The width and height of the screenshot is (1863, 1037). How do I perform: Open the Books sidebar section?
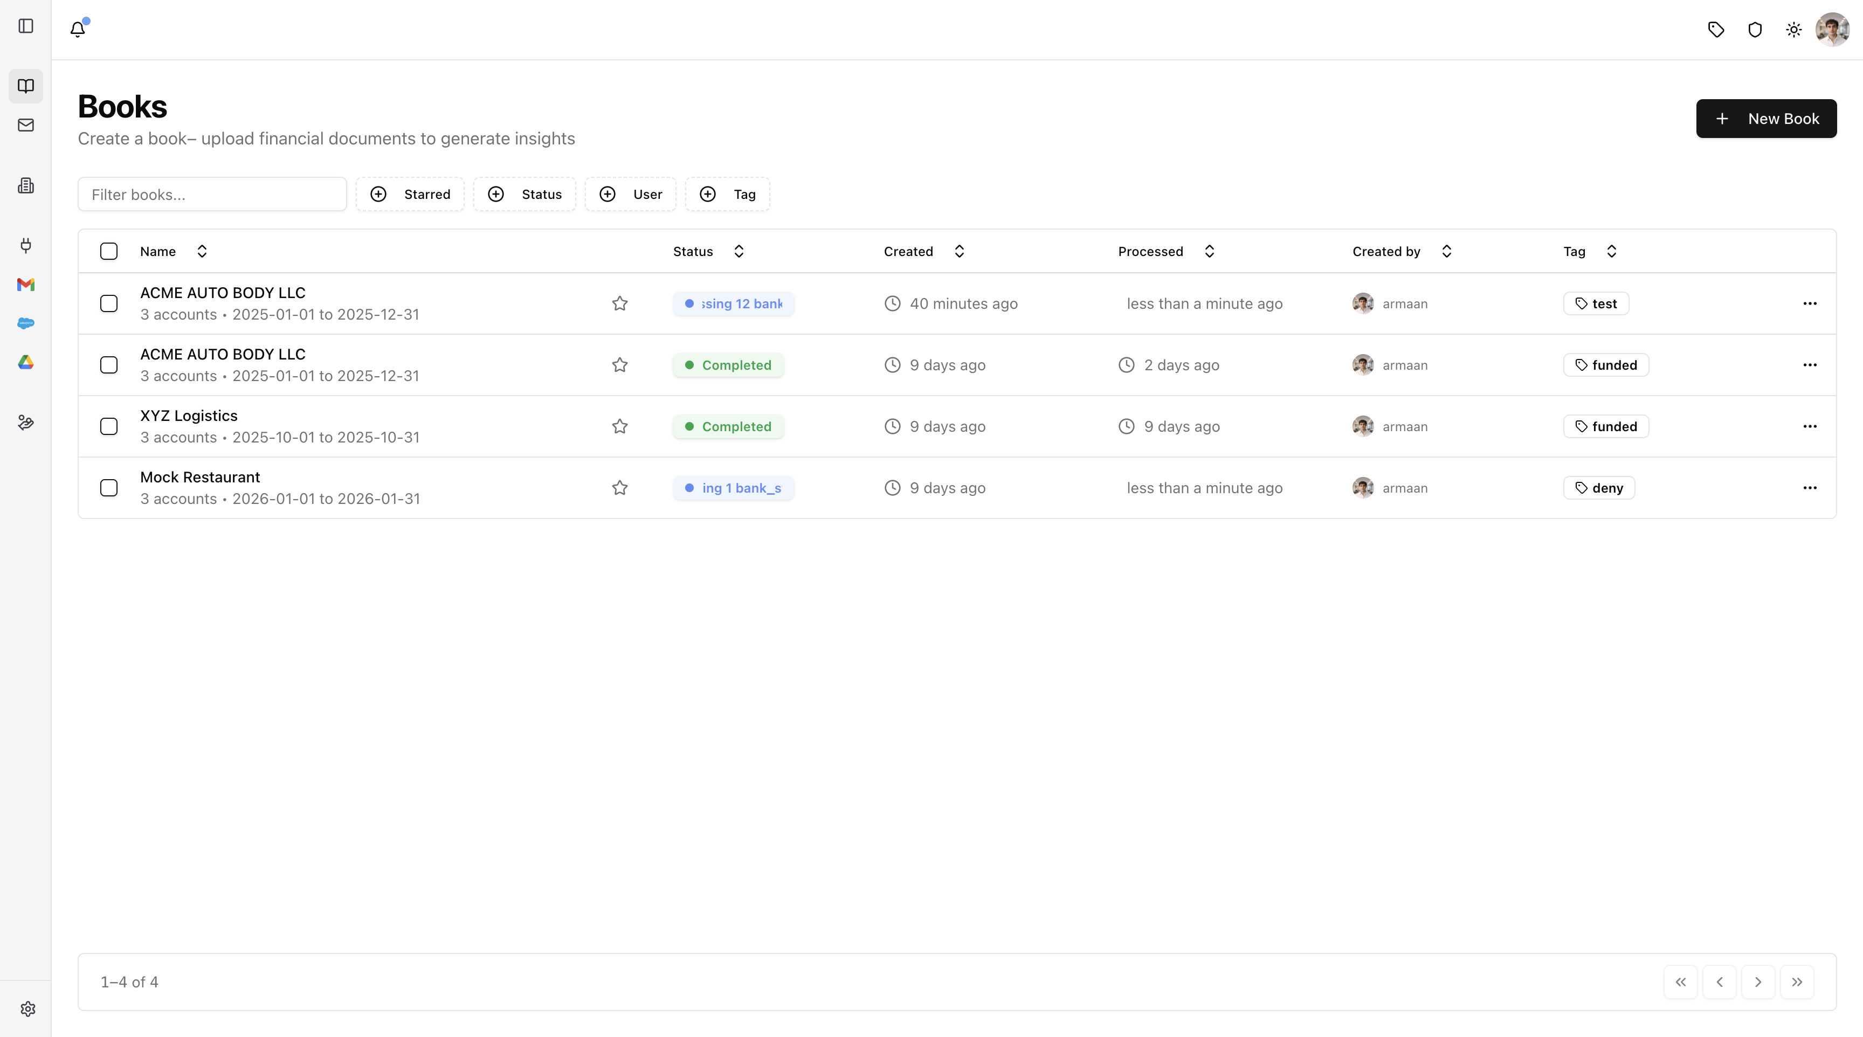point(26,86)
